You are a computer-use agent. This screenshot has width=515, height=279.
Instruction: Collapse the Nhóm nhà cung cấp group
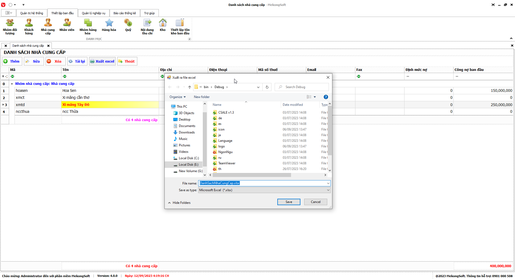[x=12, y=84]
